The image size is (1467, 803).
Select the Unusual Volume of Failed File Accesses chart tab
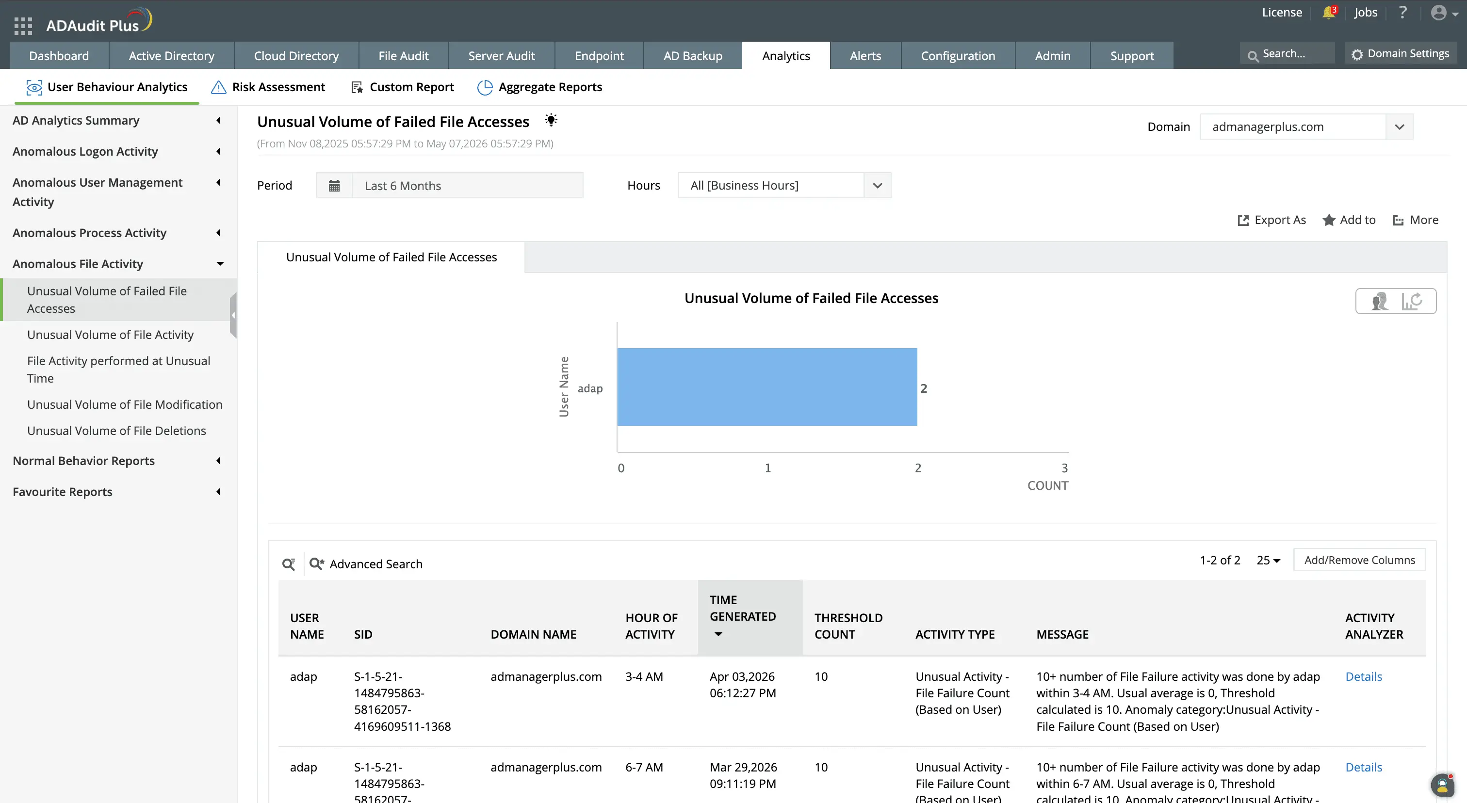[391, 257]
